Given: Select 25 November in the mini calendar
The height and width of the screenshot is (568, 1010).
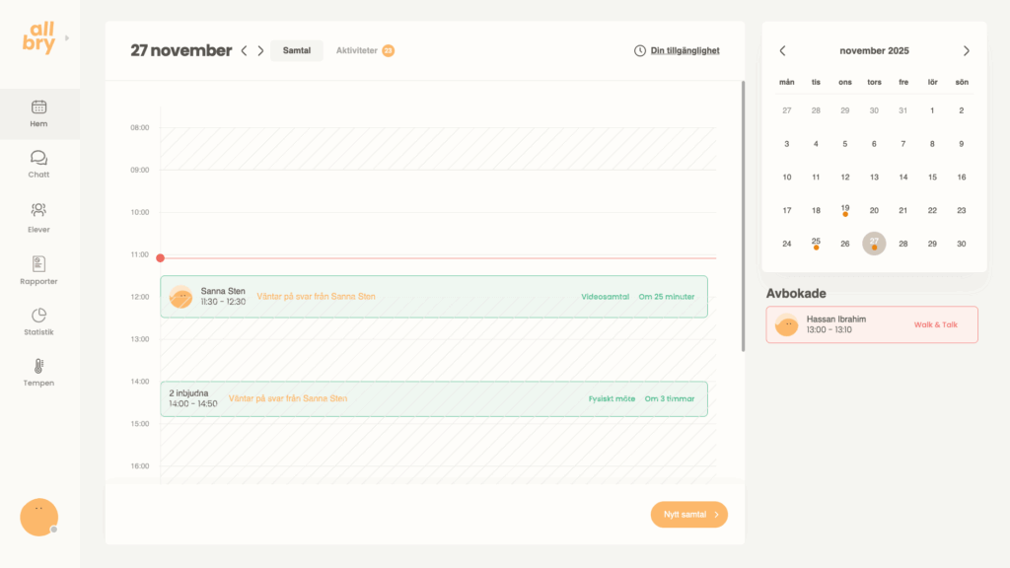Looking at the screenshot, I should [816, 243].
